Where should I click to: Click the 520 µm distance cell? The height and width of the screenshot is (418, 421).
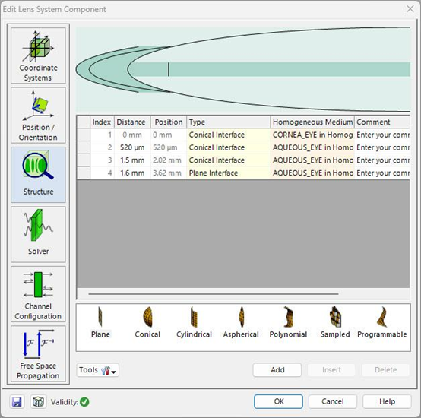132,147
